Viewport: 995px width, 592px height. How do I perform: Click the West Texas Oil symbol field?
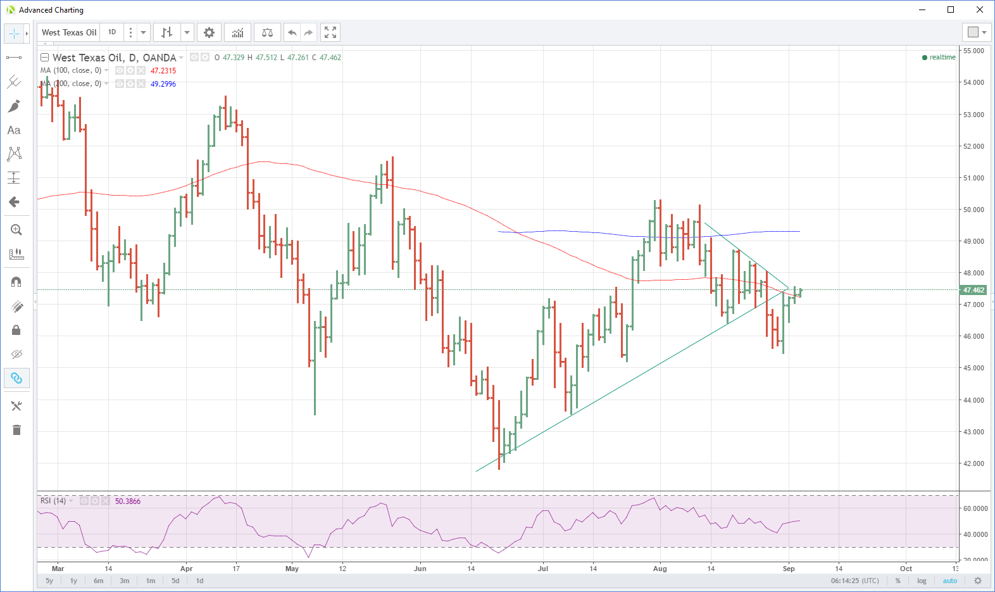(x=69, y=32)
